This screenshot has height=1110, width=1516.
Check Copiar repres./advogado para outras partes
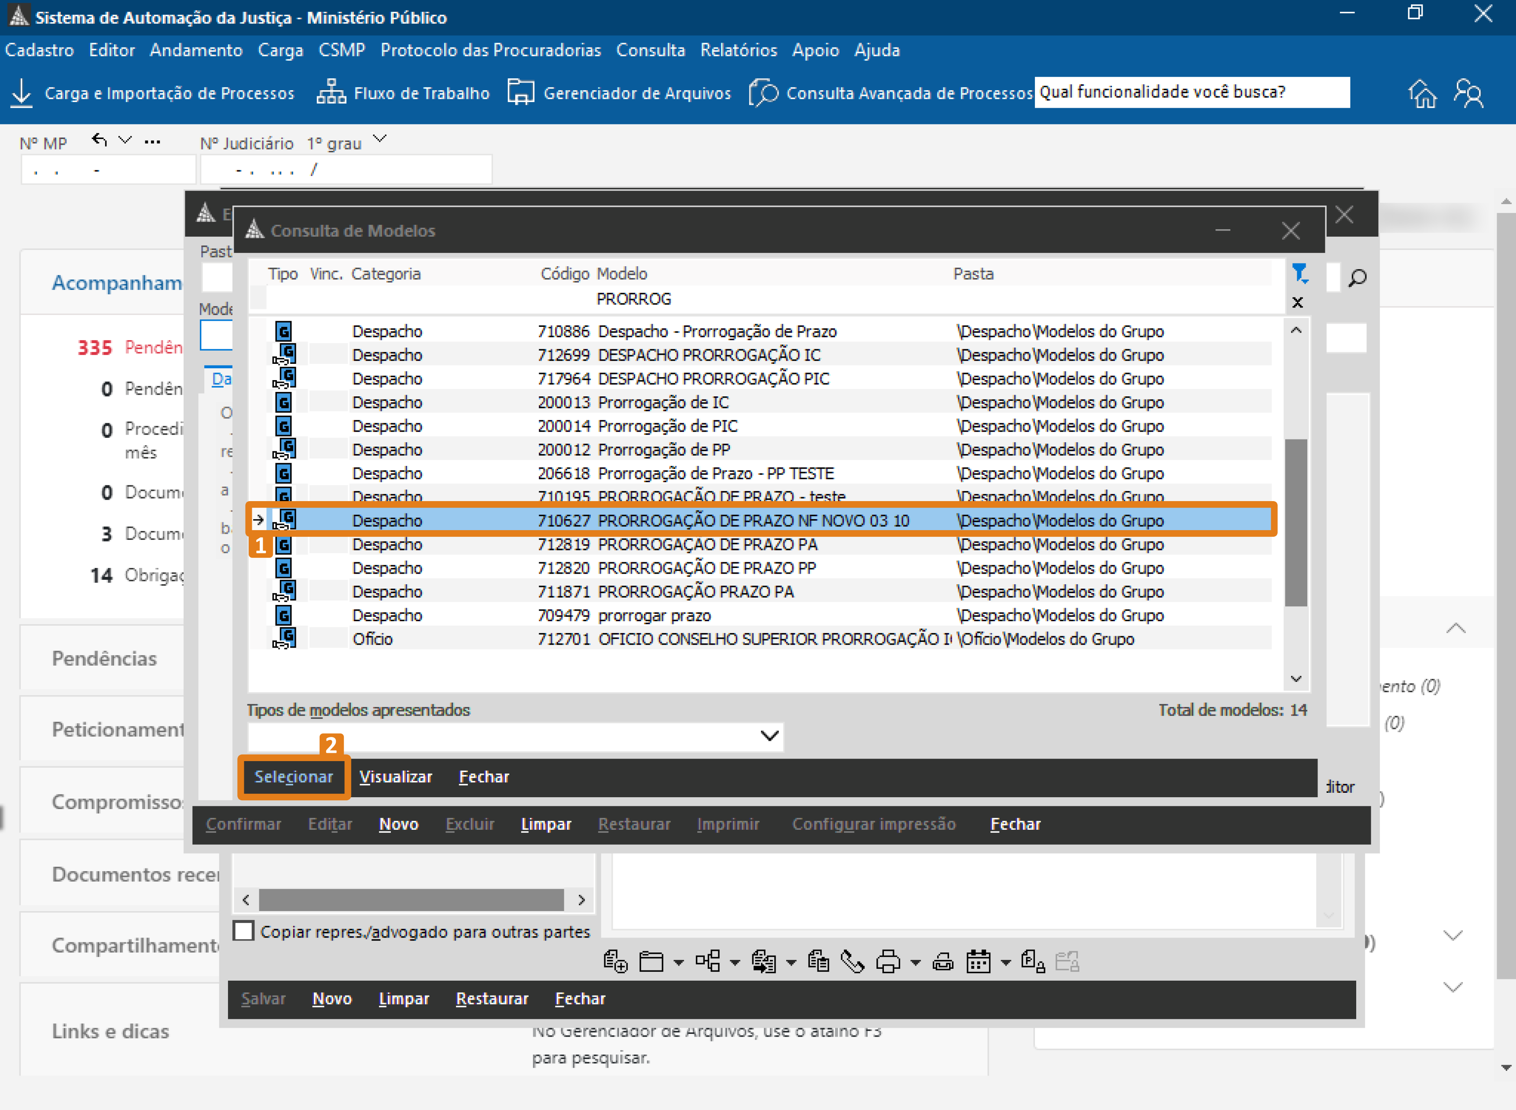tap(243, 931)
